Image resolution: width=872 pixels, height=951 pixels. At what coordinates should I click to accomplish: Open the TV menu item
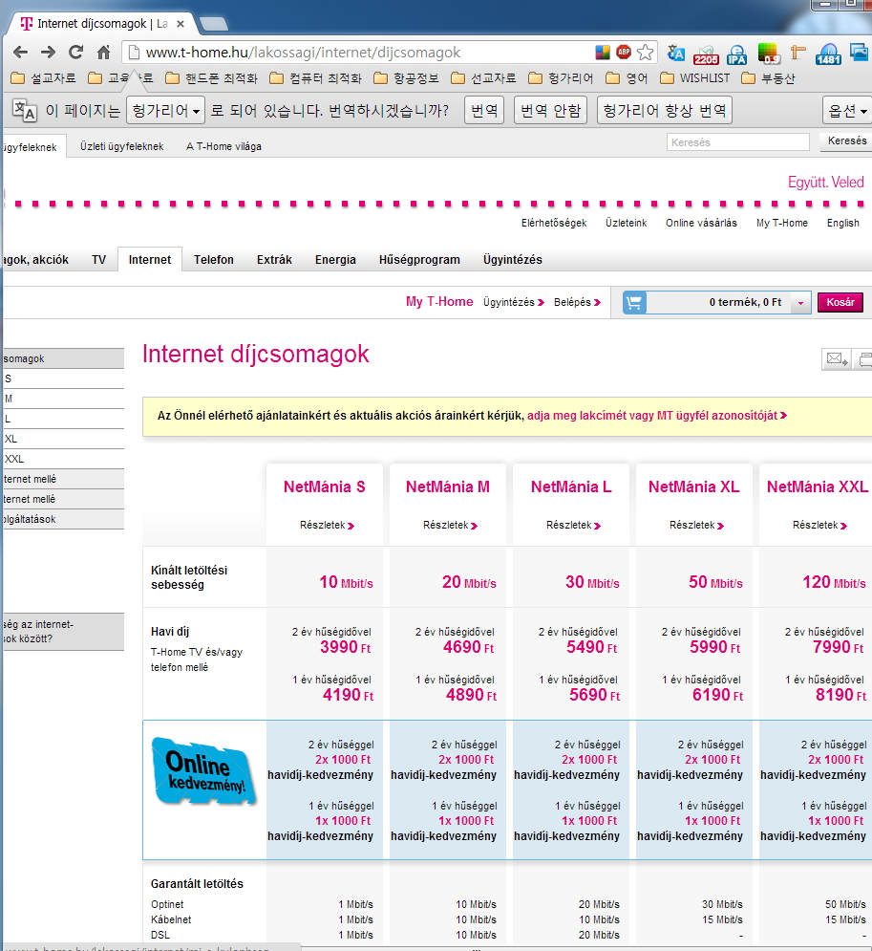pos(98,260)
